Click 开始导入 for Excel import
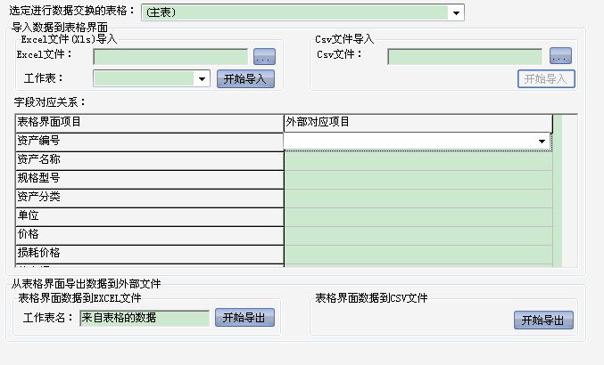The height and width of the screenshot is (365, 604). [245, 78]
